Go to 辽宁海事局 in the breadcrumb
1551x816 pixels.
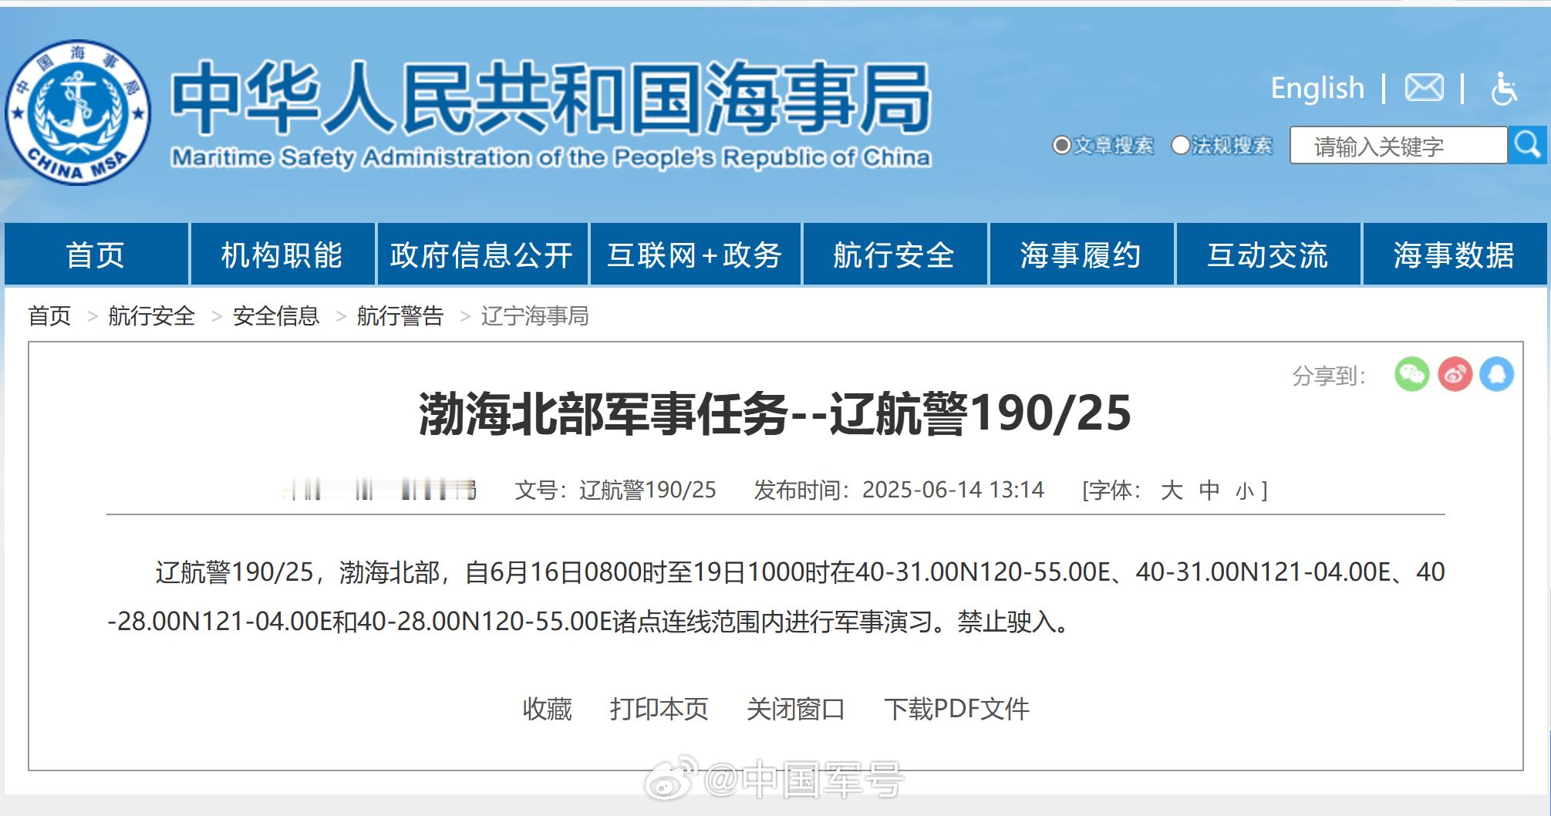click(535, 315)
